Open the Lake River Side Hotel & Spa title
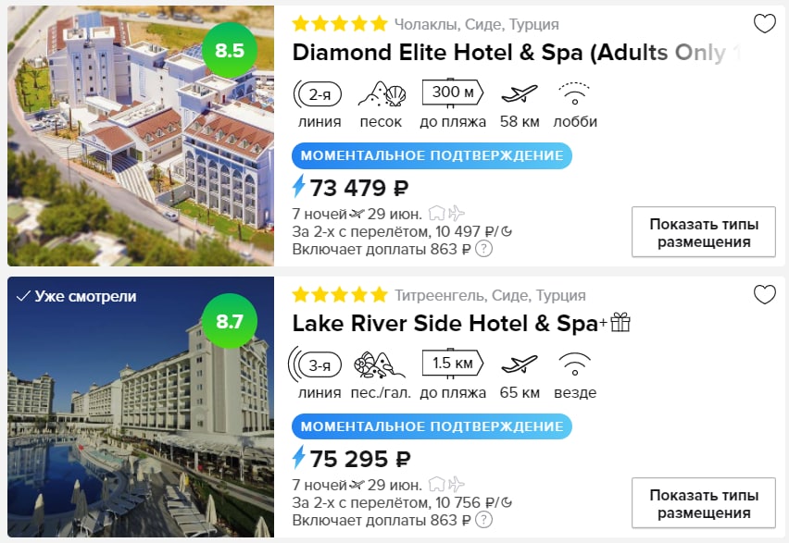Image resolution: width=789 pixels, height=543 pixels. tap(445, 324)
